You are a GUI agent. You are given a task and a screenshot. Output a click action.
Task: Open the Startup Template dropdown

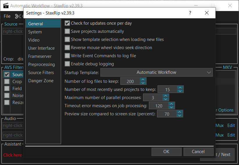coord(156,72)
